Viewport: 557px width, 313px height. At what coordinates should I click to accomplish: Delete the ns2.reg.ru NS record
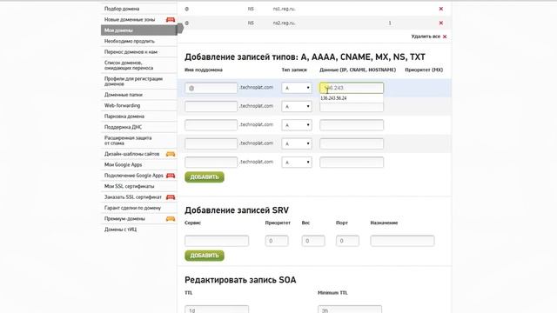(441, 23)
